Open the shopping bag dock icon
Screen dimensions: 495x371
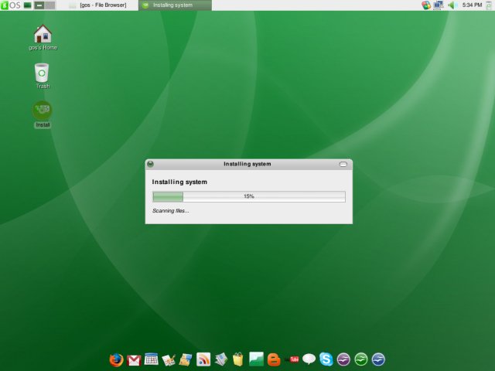tap(238, 359)
